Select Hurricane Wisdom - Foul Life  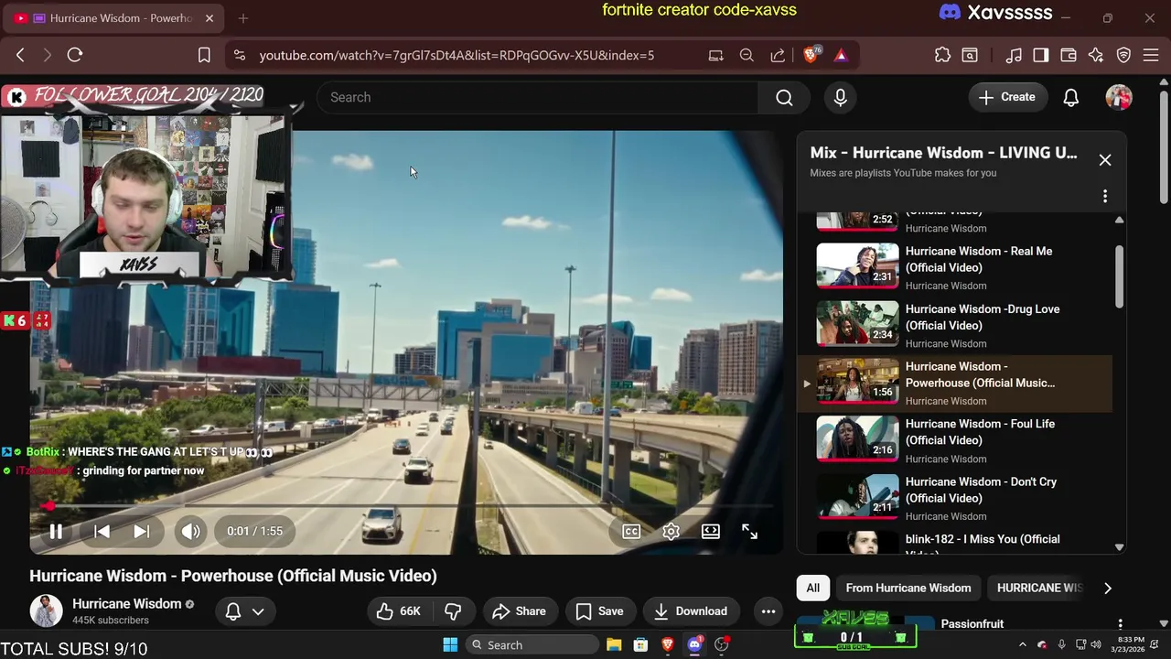[955, 440]
